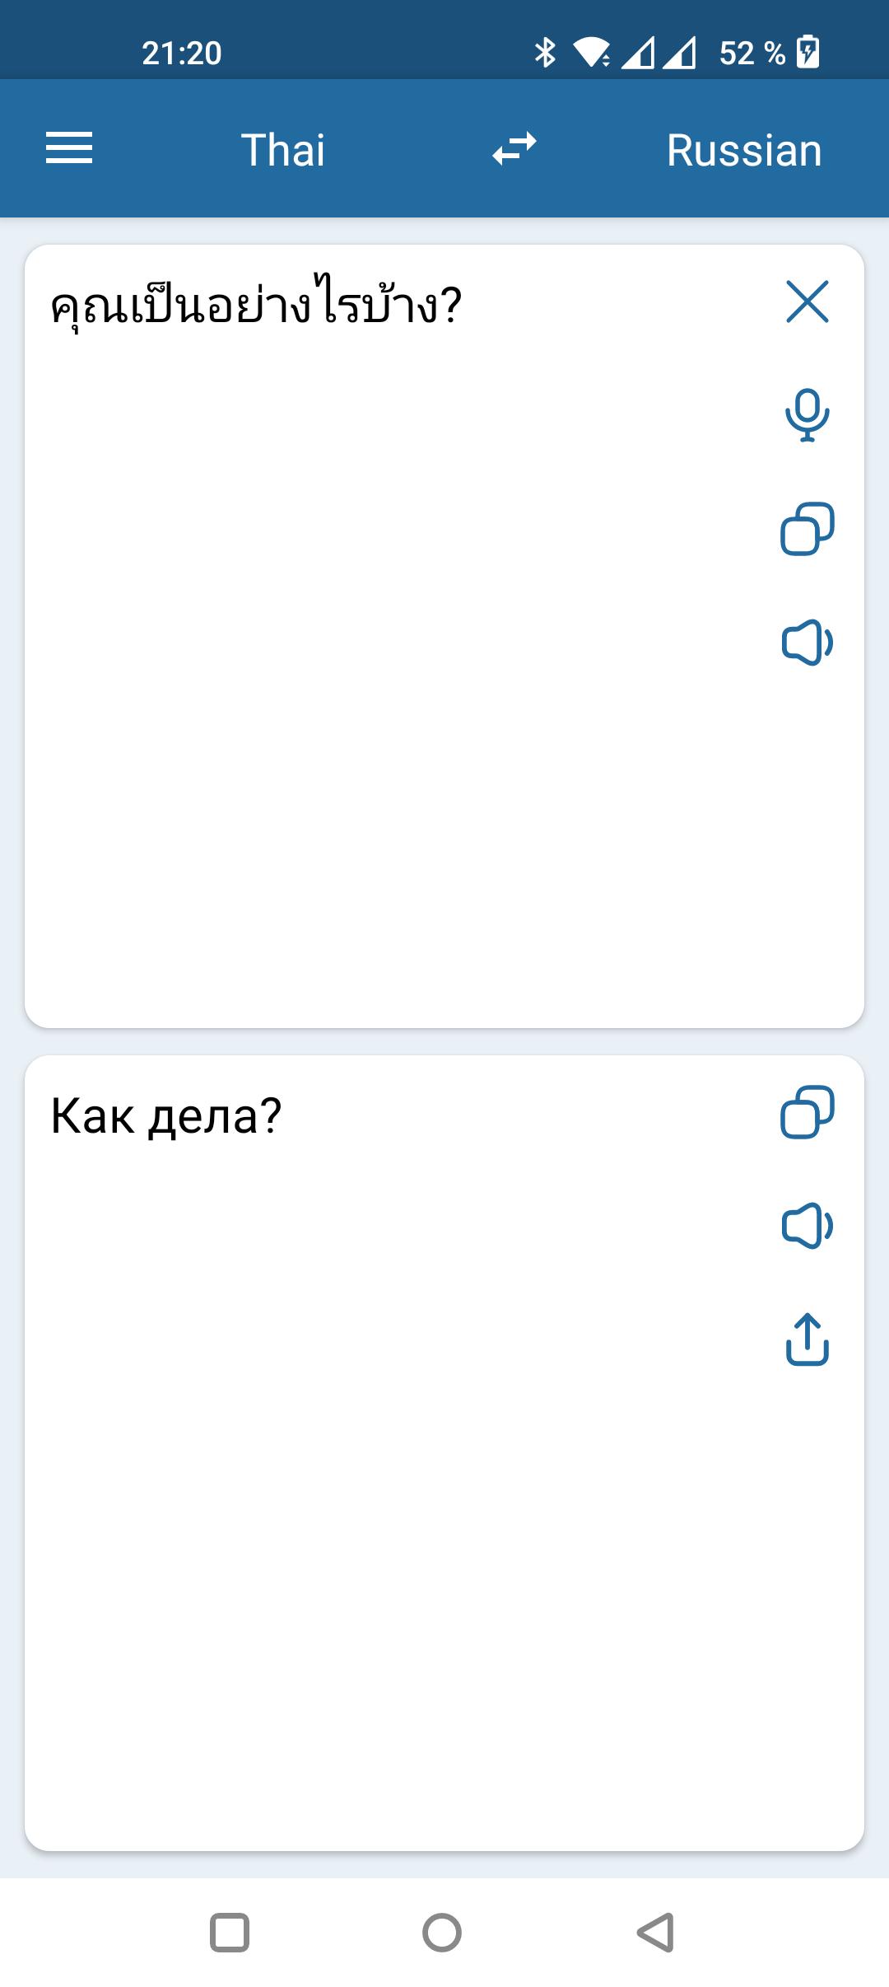Tap the Android back button

656,1933
